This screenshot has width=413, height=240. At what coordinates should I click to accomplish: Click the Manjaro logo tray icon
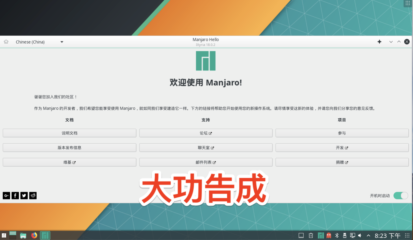321,236
